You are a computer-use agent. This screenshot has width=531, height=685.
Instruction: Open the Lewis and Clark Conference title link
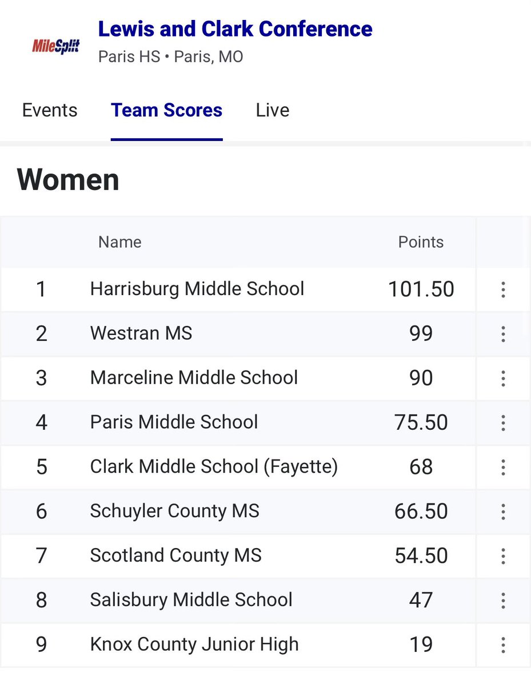coord(235,29)
